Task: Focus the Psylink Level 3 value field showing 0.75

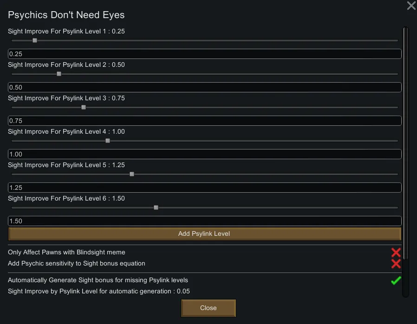Action: 204,121
